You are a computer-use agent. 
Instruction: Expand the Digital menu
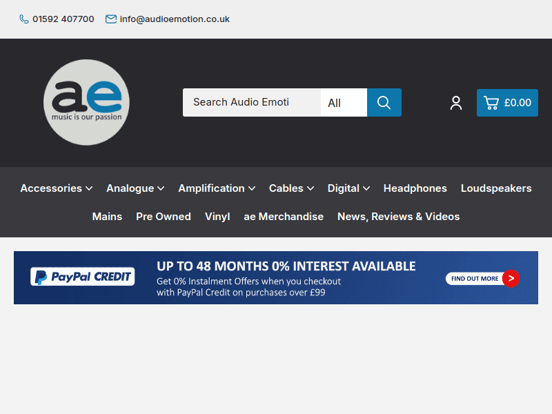348,188
